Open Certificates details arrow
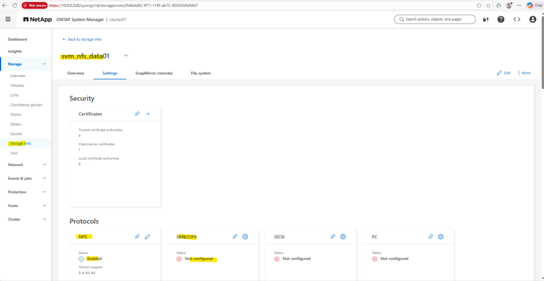 tap(148, 113)
